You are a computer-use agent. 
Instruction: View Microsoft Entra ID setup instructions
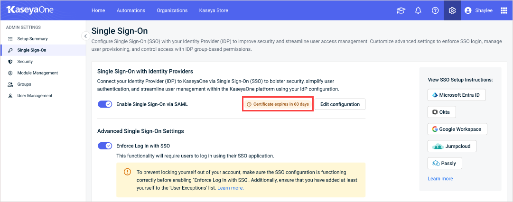click(x=456, y=95)
